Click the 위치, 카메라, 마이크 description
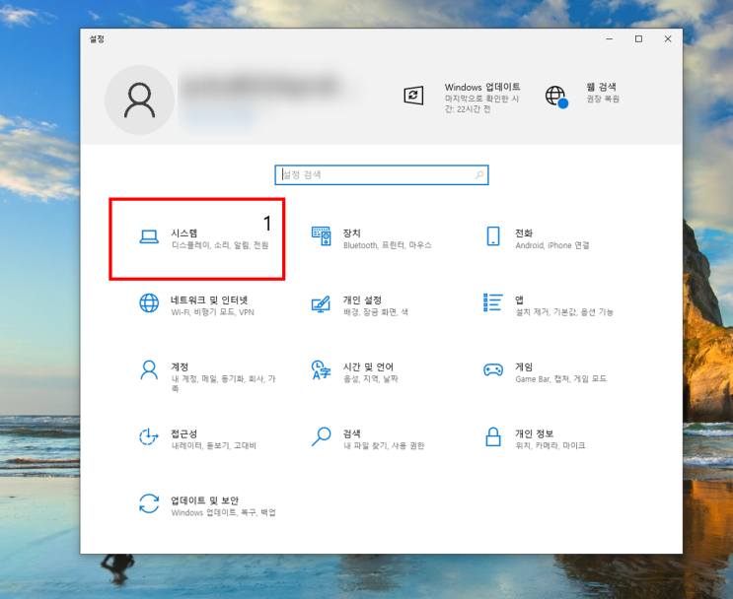Image resolution: width=733 pixels, height=599 pixels. (550, 445)
